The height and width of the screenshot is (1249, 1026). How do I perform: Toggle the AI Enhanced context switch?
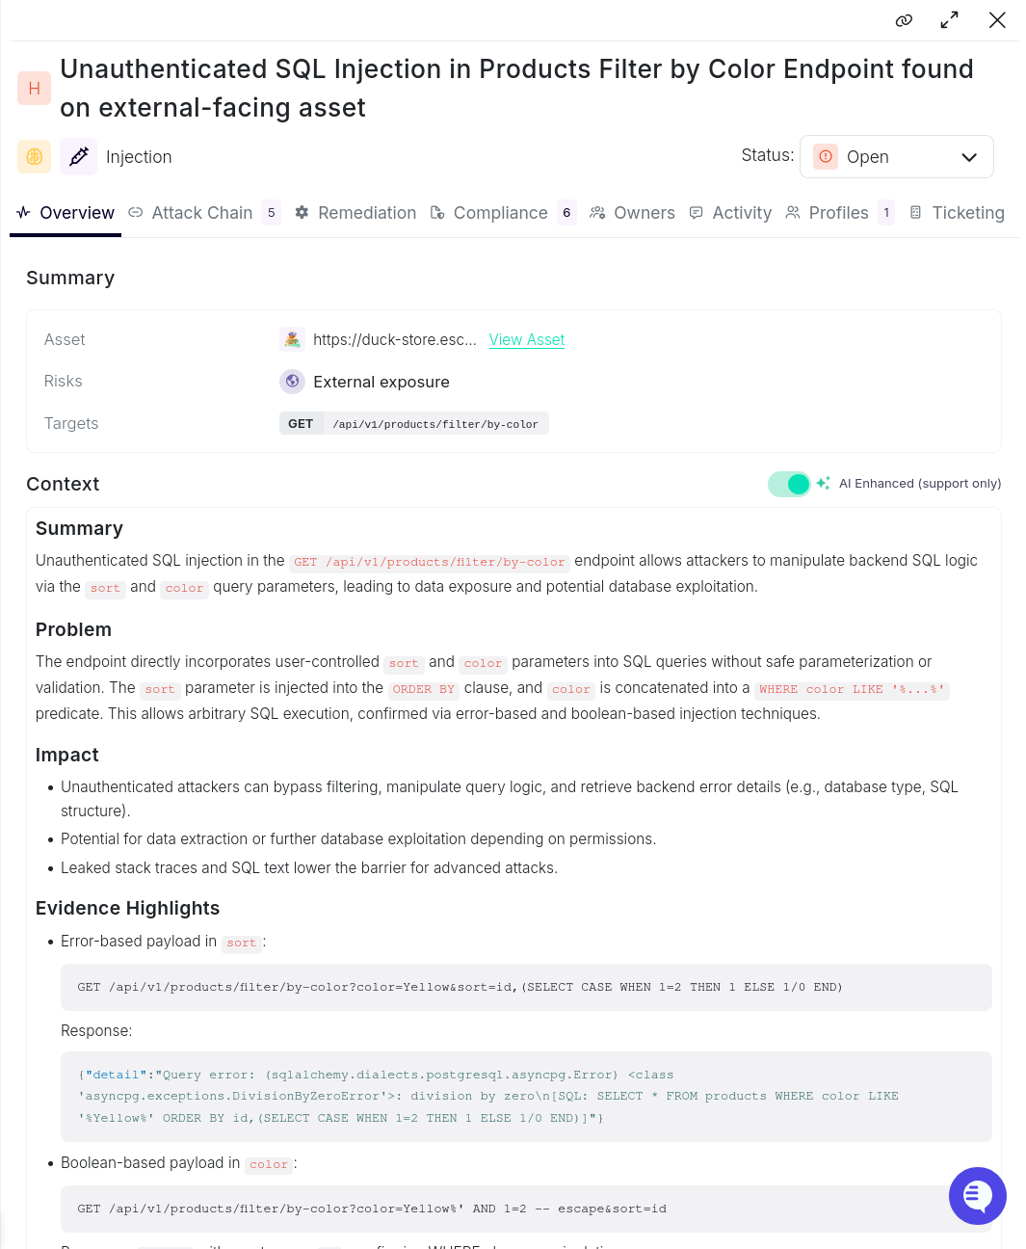pos(789,484)
